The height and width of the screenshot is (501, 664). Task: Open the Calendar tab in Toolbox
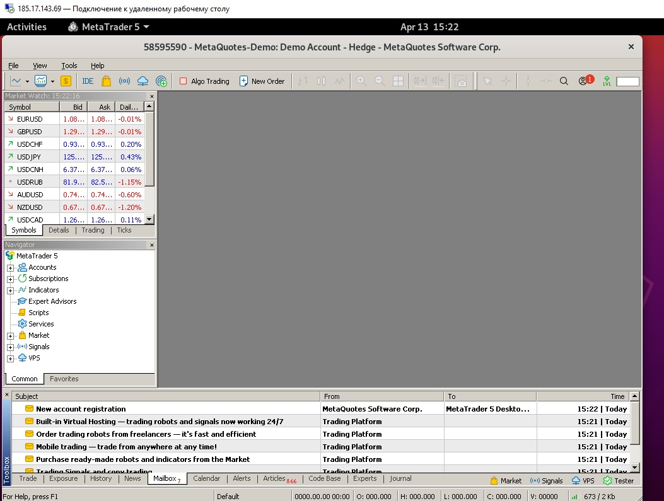pos(207,478)
